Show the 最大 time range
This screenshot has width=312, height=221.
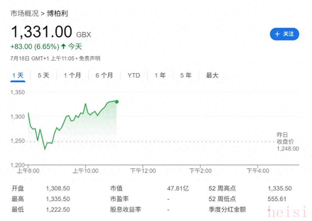(212, 76)
